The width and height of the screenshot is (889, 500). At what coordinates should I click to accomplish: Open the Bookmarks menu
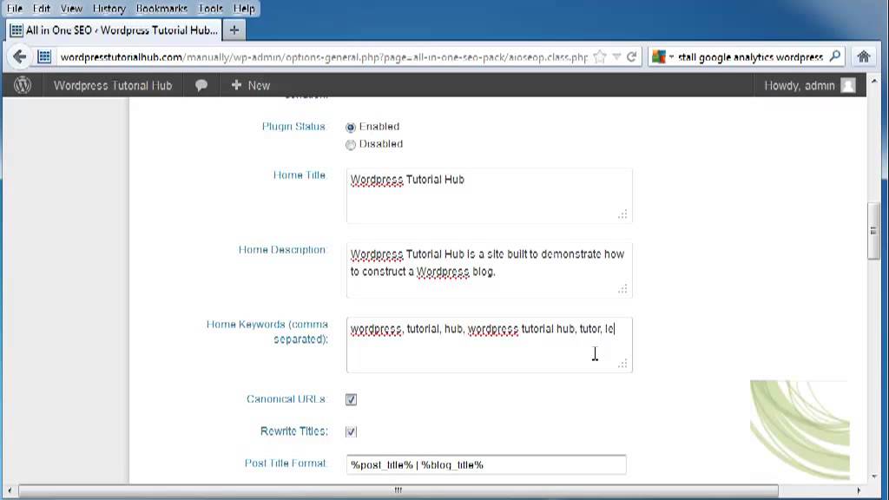[161, 9]
